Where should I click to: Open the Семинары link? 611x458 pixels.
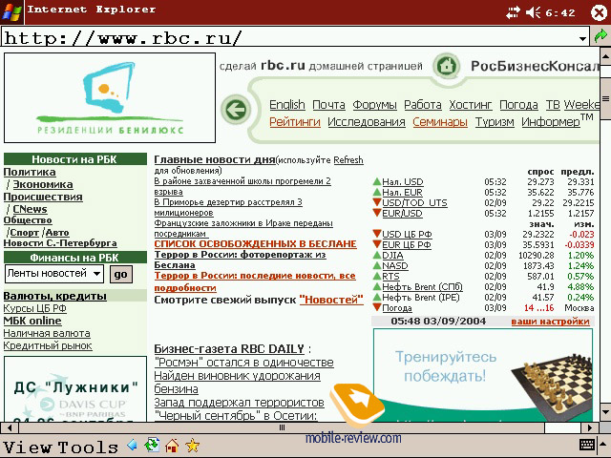(x=440, y=122)
